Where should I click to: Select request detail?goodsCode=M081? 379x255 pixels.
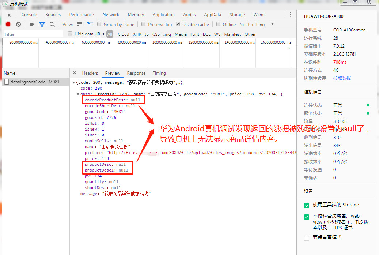(36, 82)
